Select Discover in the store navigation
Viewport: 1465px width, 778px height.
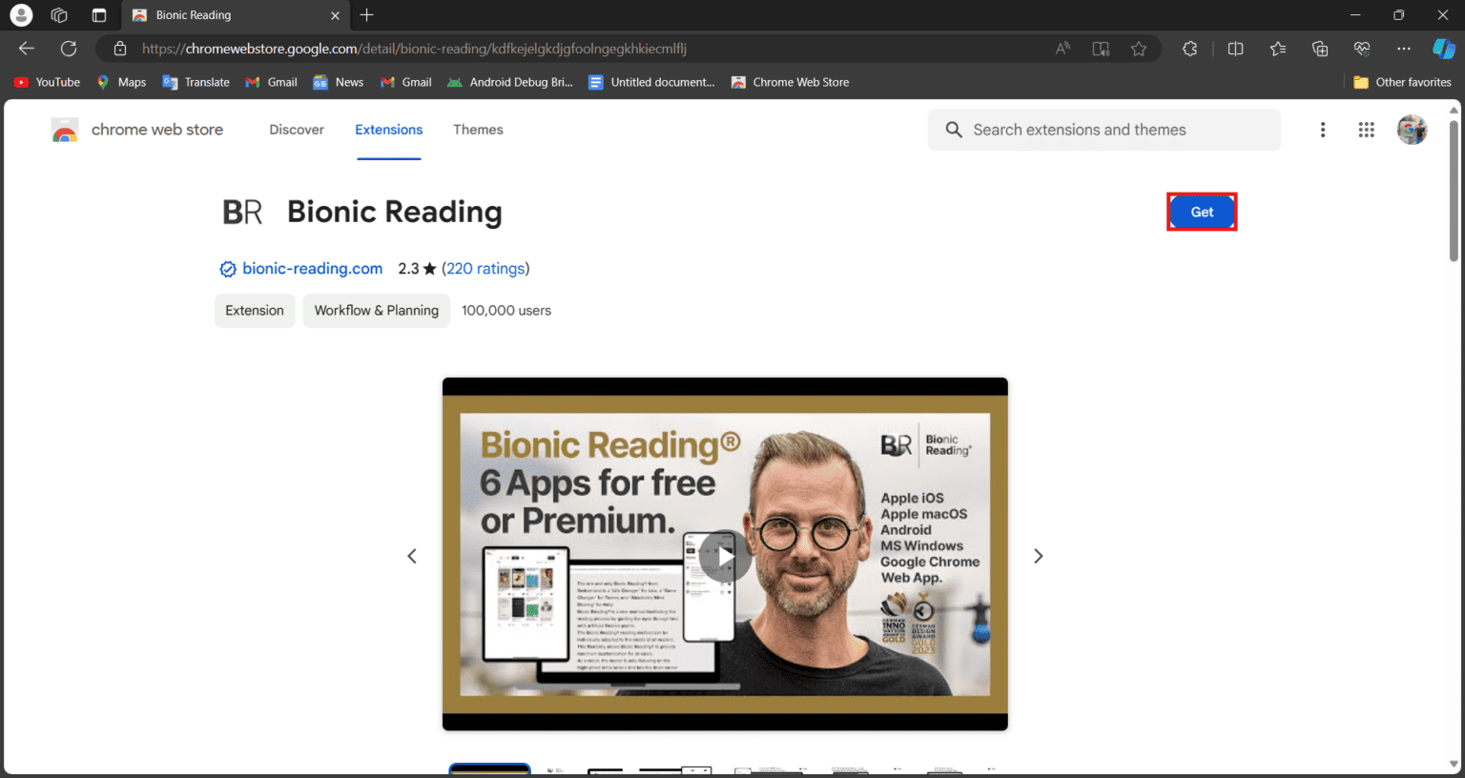click(297, 130)
